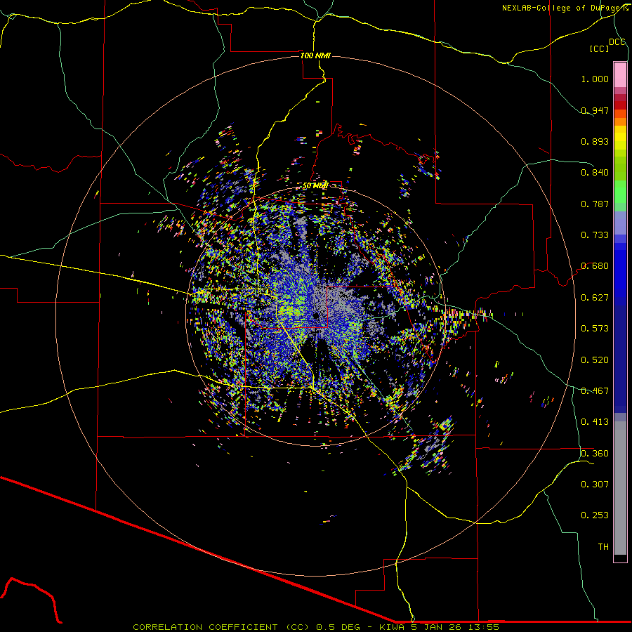632x632 pixels.
Task: Pick the light periwinkle swatch in color bar
Action: click(x=620, y=223)
